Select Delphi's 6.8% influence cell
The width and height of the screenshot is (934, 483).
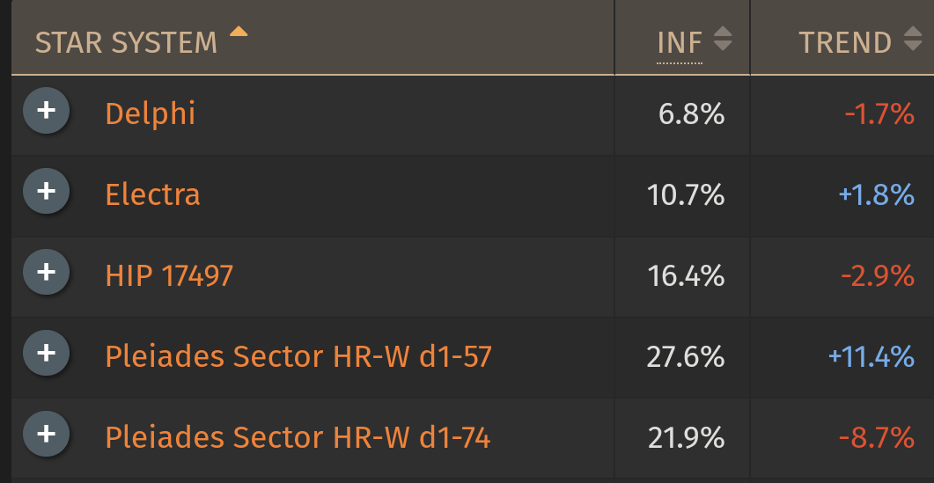[x=682, y=114]
